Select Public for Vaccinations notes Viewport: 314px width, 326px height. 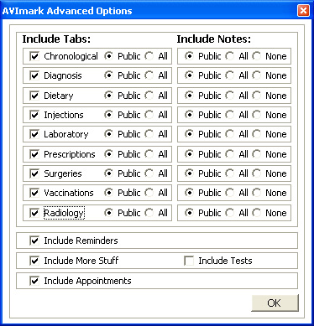click(189, 193)
